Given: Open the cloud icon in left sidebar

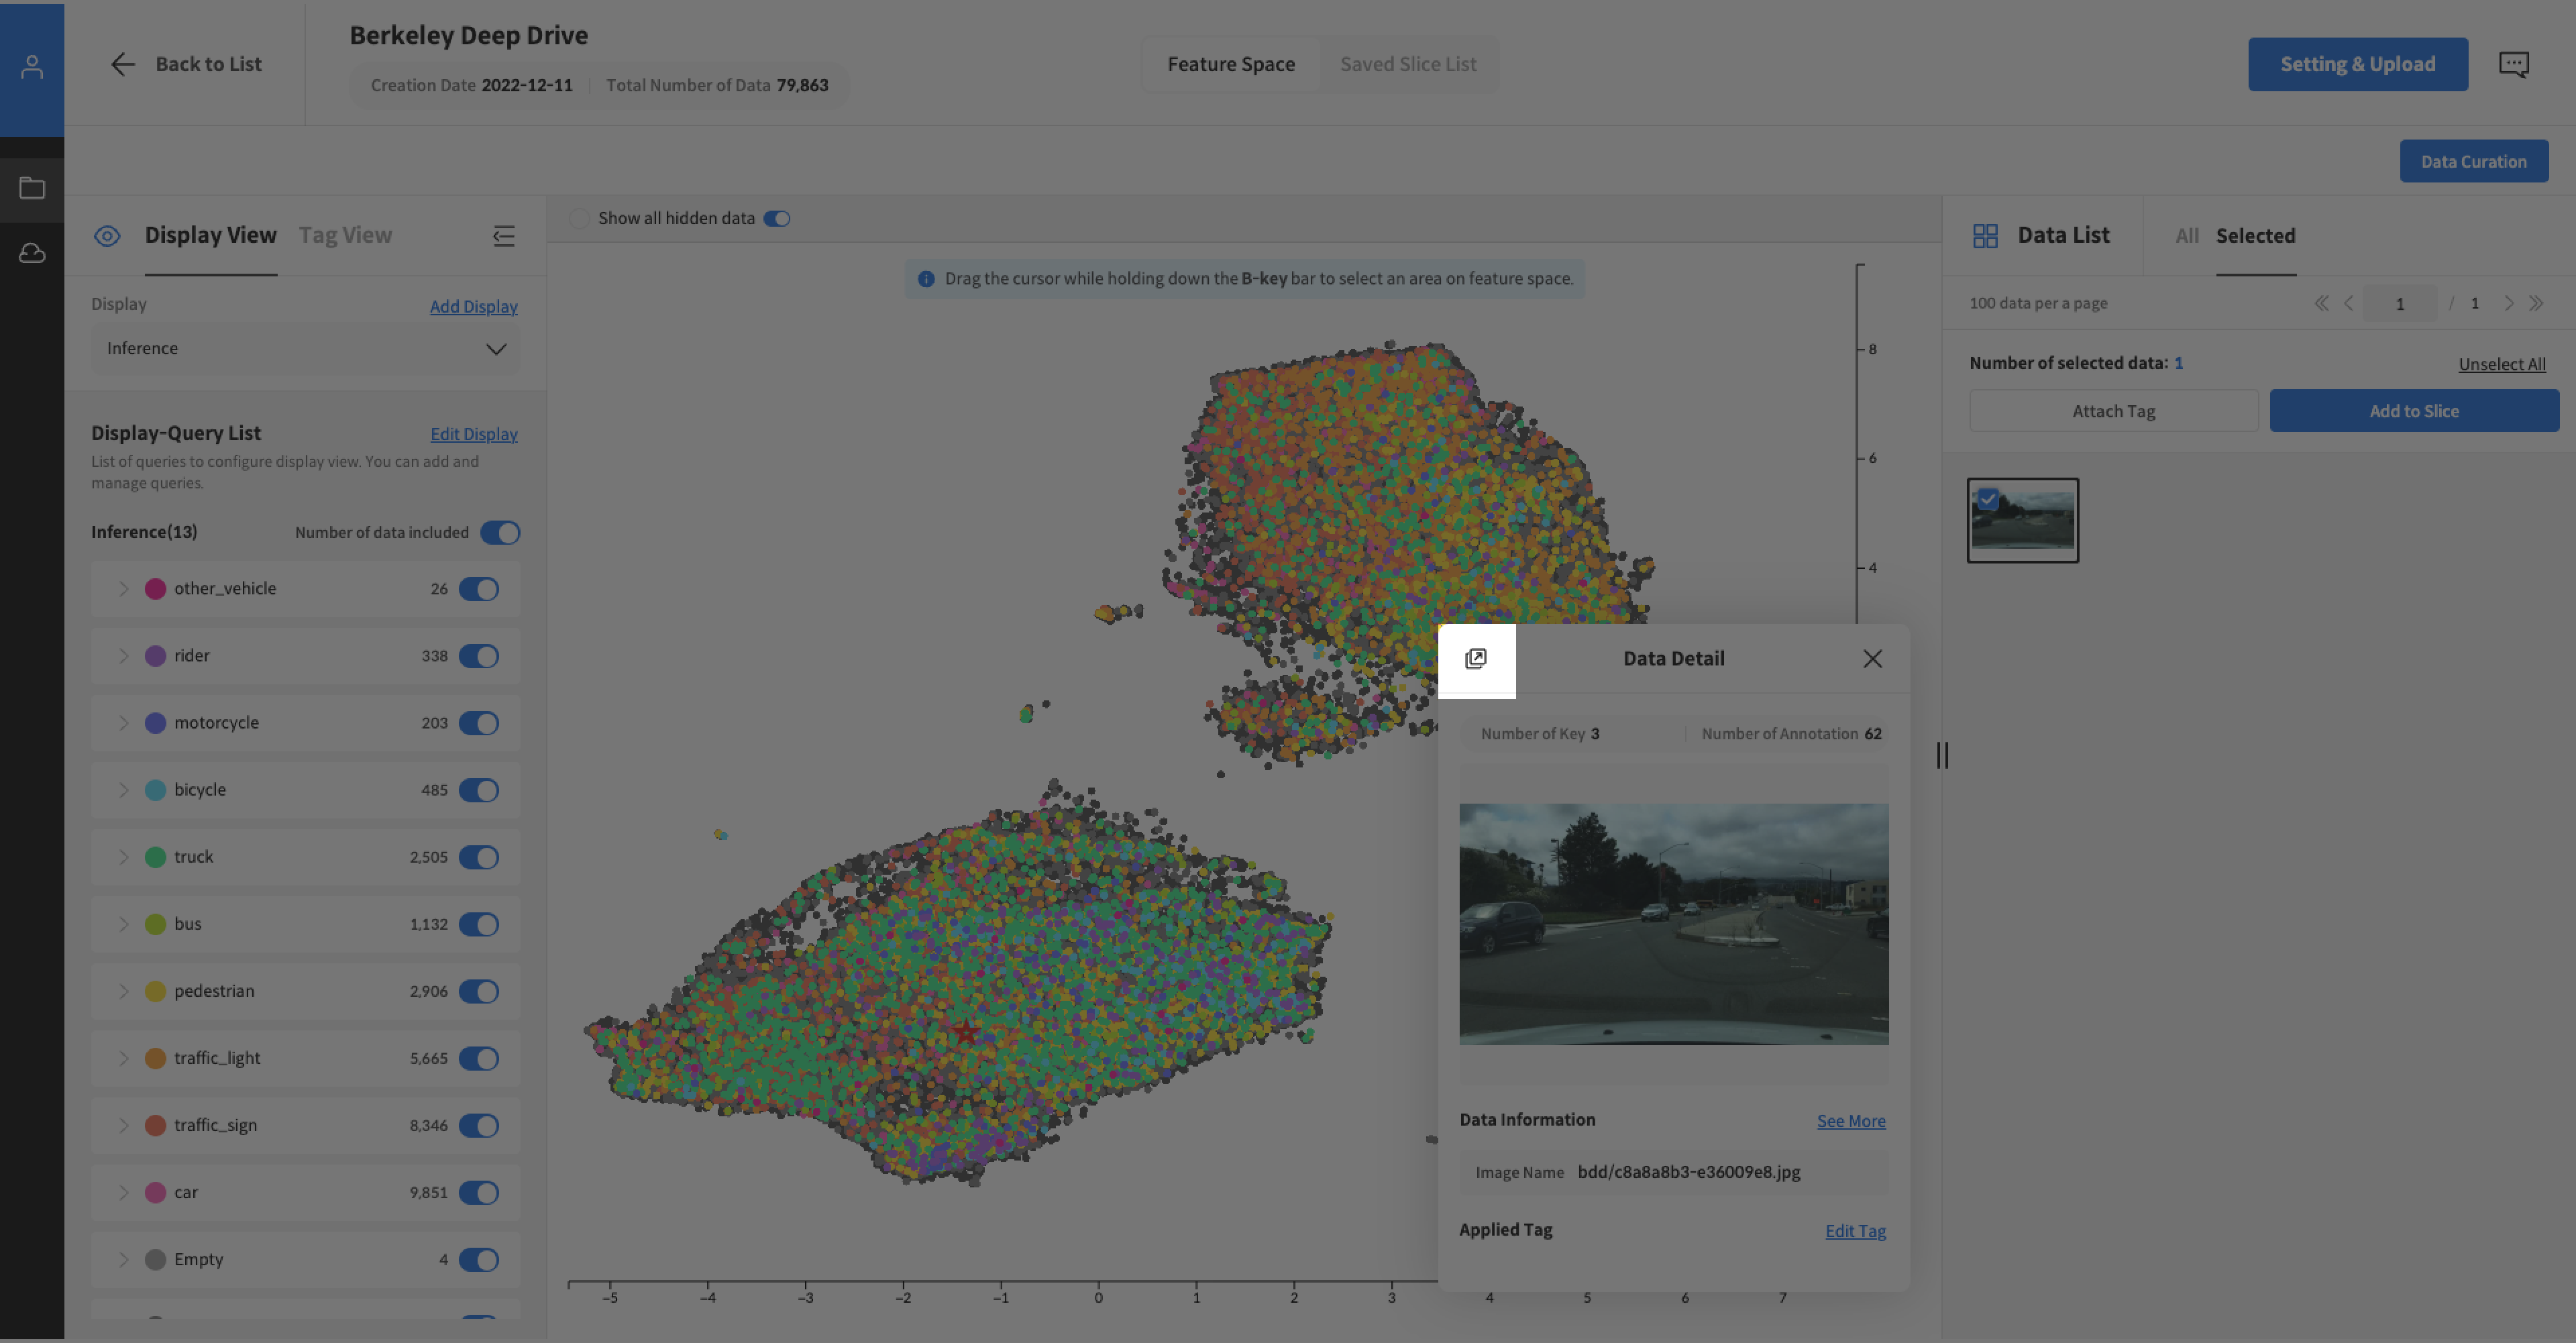Looking at the screenshot, I should [32, 253].
